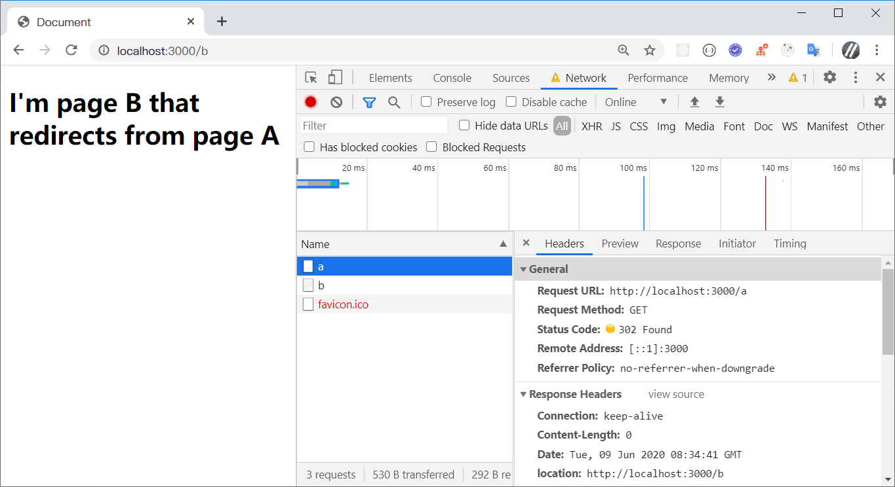Check Has blocked cookies

(309, 147)
